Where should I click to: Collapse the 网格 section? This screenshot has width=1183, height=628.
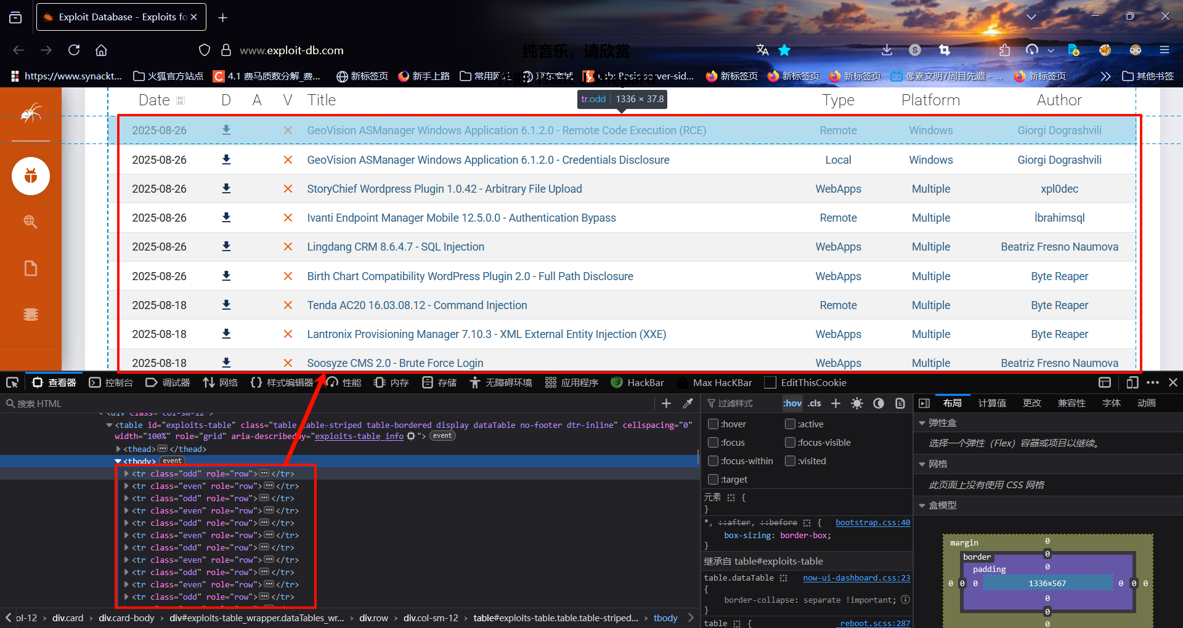pyautogui.click(x=922, y=464)
